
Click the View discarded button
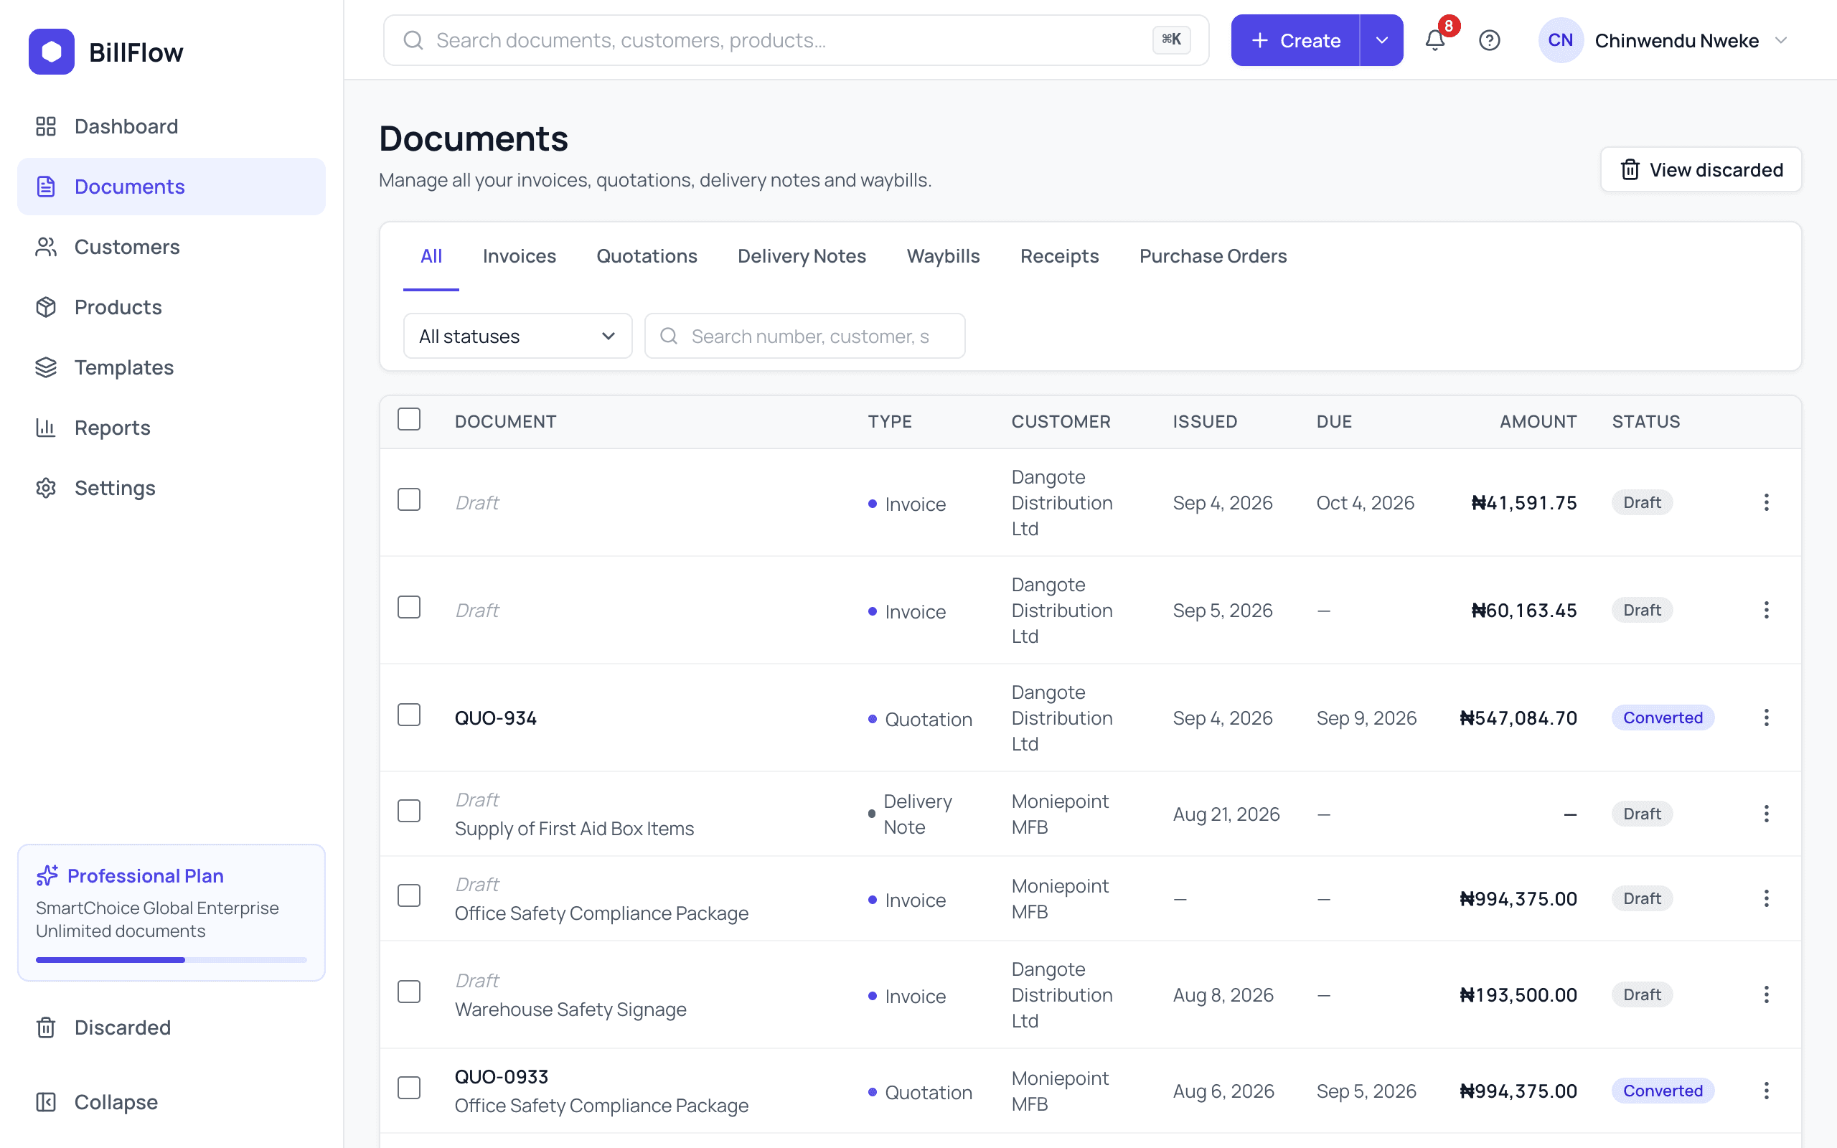[x=1701, y=169]
